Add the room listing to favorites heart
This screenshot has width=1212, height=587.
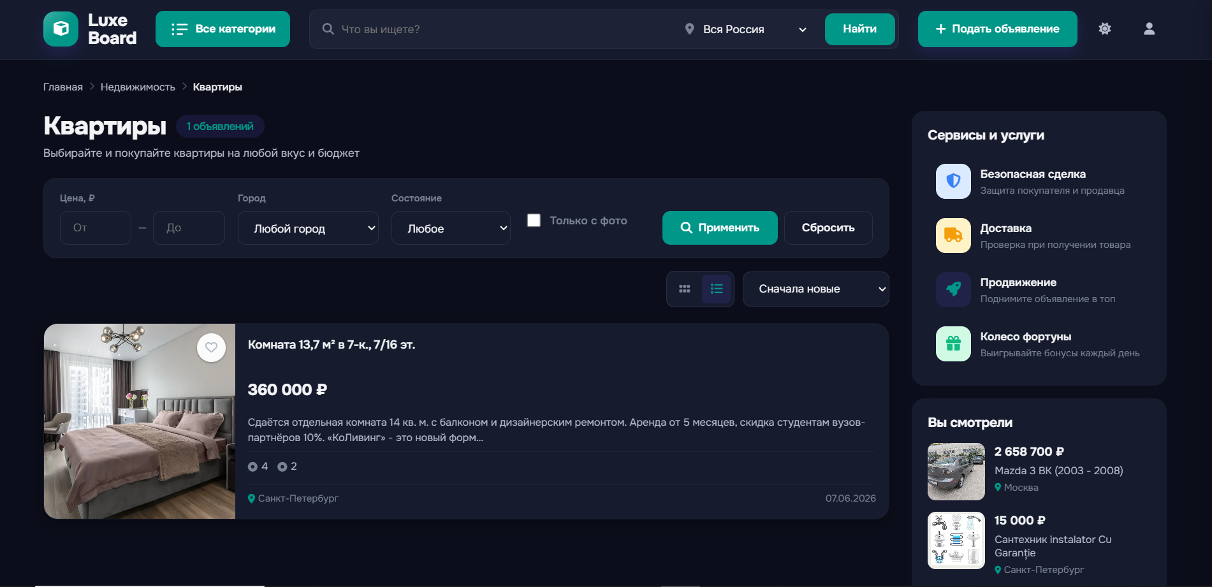click(x=211, y=347)
